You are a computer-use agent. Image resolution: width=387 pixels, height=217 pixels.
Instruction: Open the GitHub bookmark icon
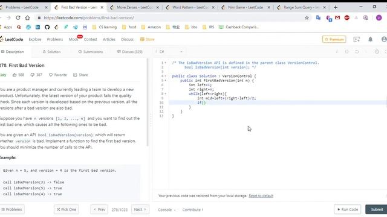coord(47,27)
